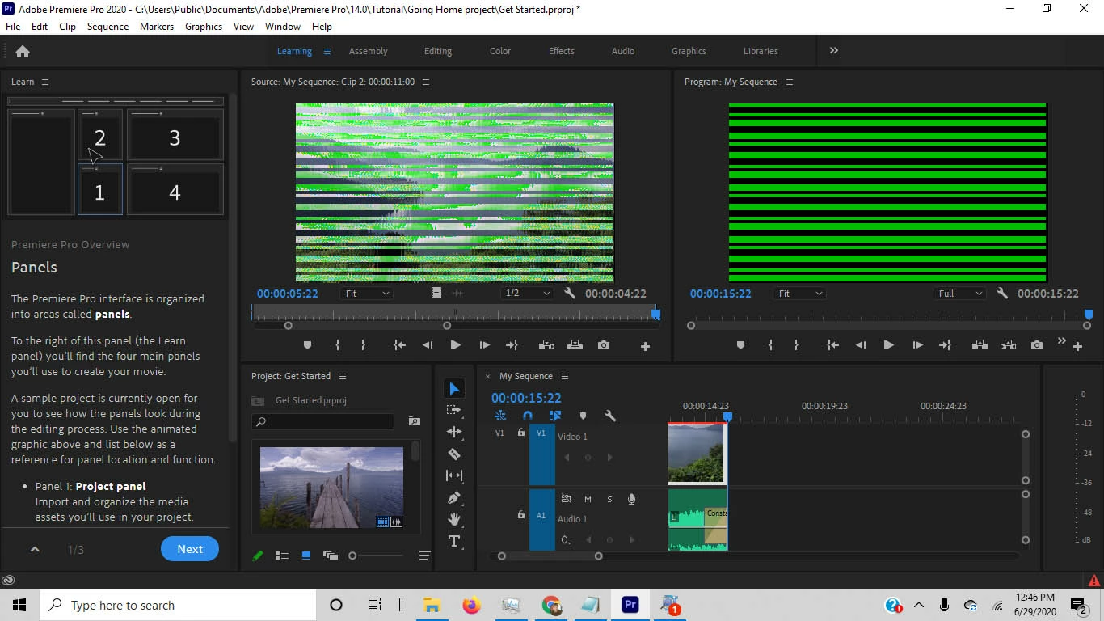Click Lift button in Program monitor
The height and width of the screenshot is (621, 1104).
click(980, 345)
